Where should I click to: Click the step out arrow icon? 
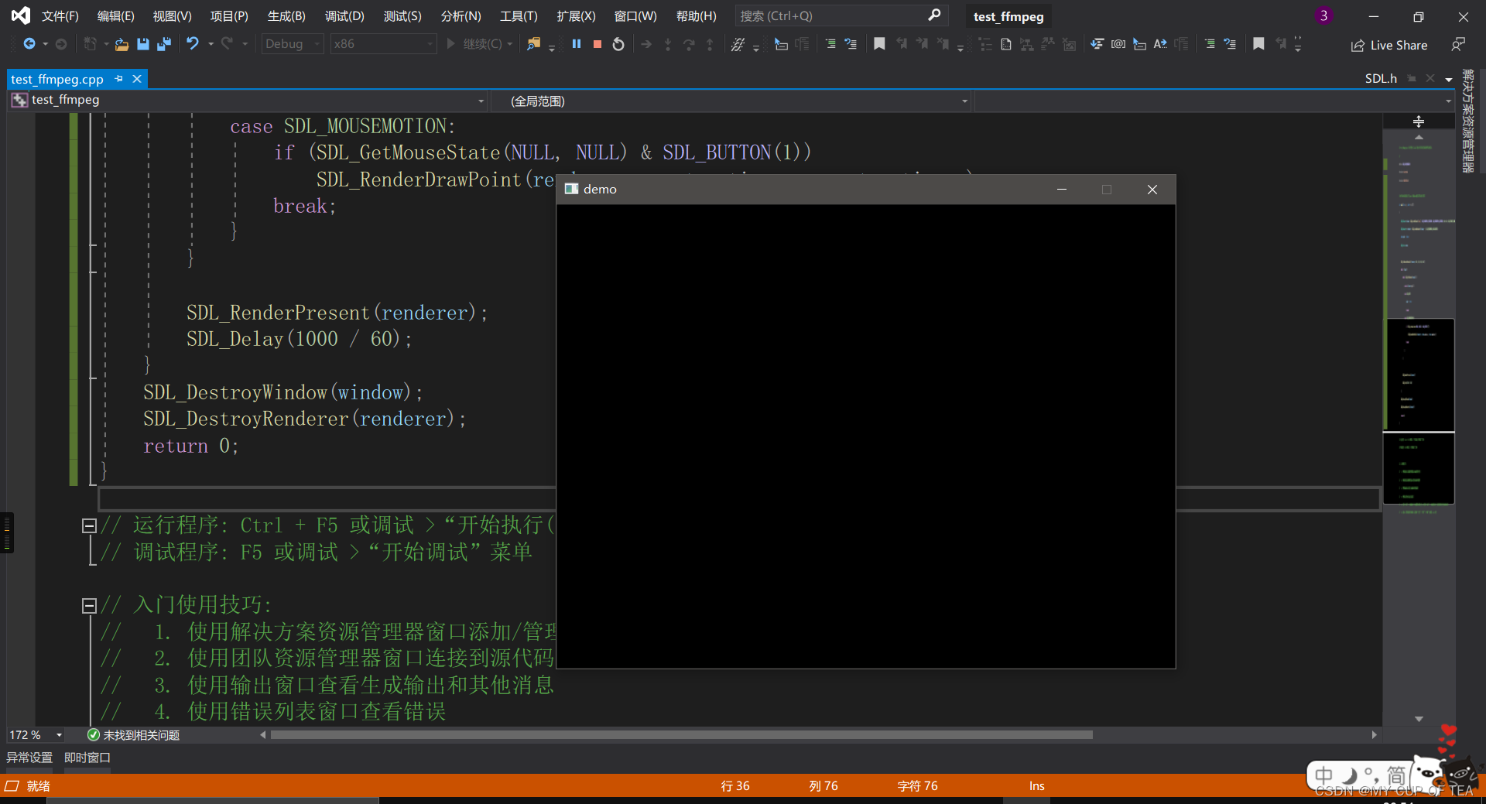click(710, 44)
